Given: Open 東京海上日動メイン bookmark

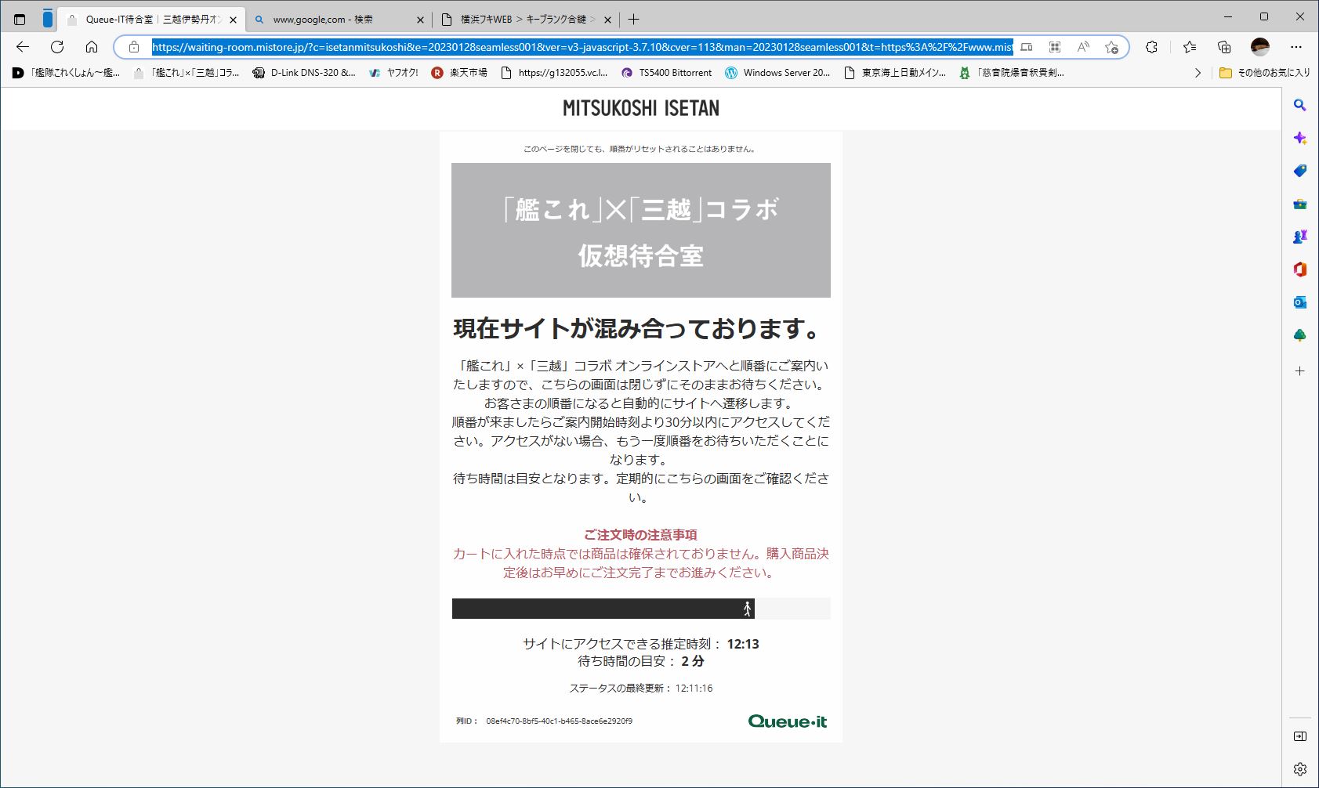Looking at the screenshot, I should pos(895,73).
